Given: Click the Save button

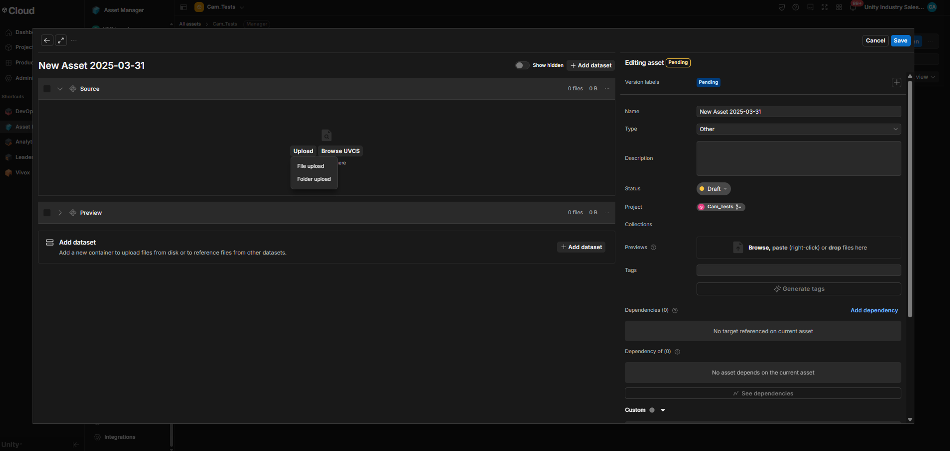Looking at the screenshot, I should click(900, 41).
